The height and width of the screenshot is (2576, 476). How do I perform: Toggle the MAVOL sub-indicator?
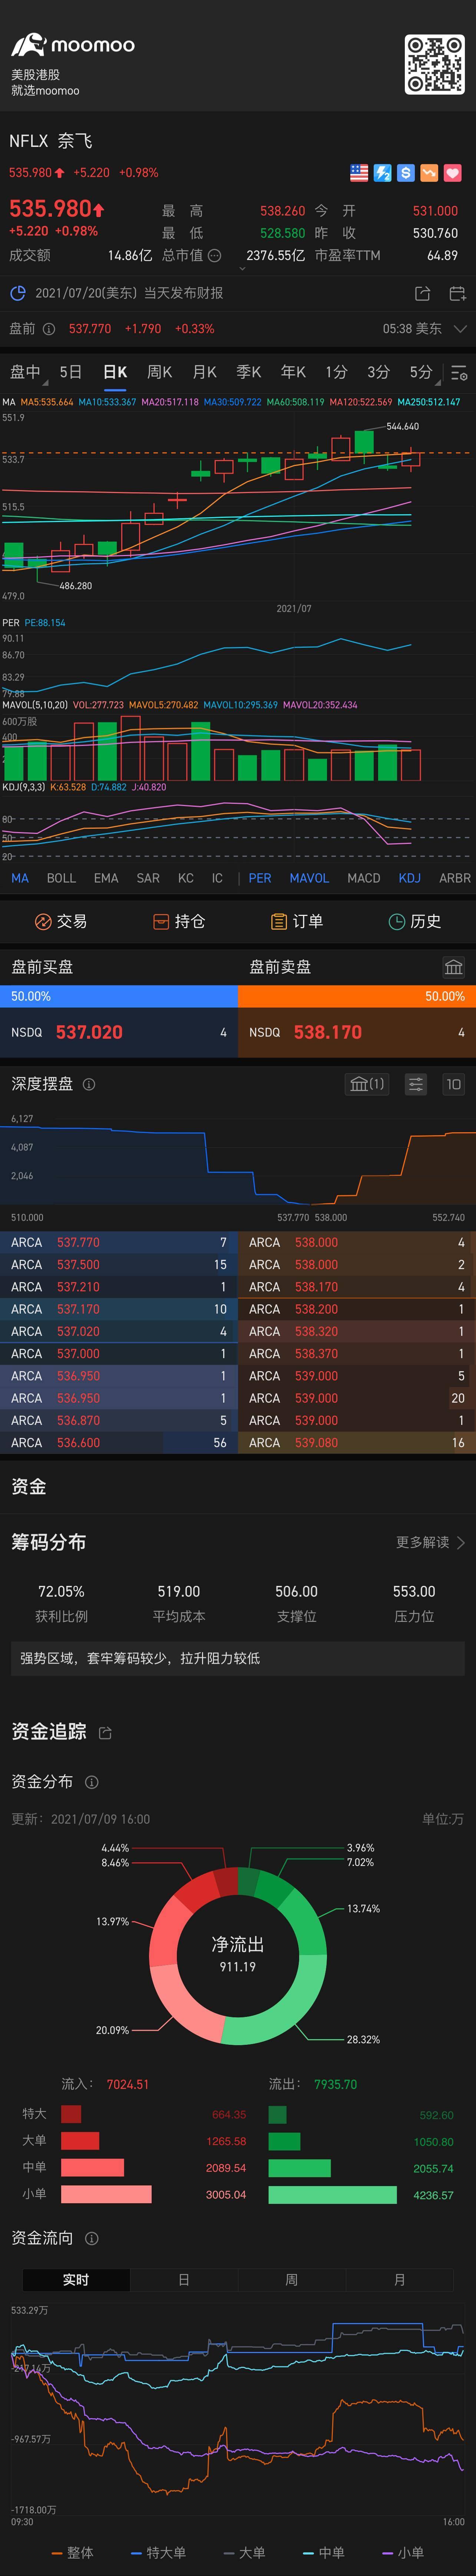[309, 878]
